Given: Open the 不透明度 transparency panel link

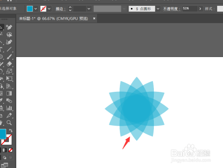Looking at the screenshot, I should point(172,9).
